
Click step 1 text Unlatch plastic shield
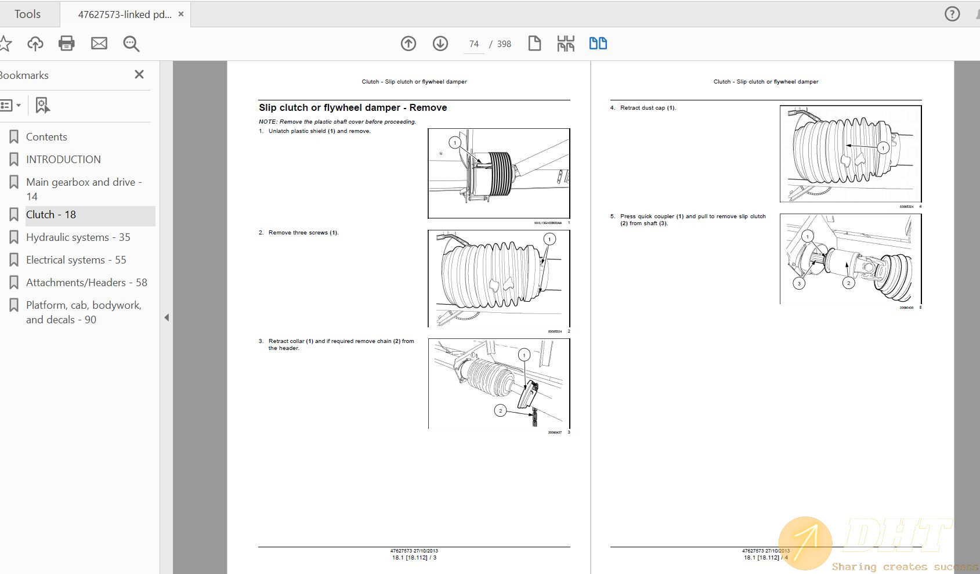click(319, 131)
